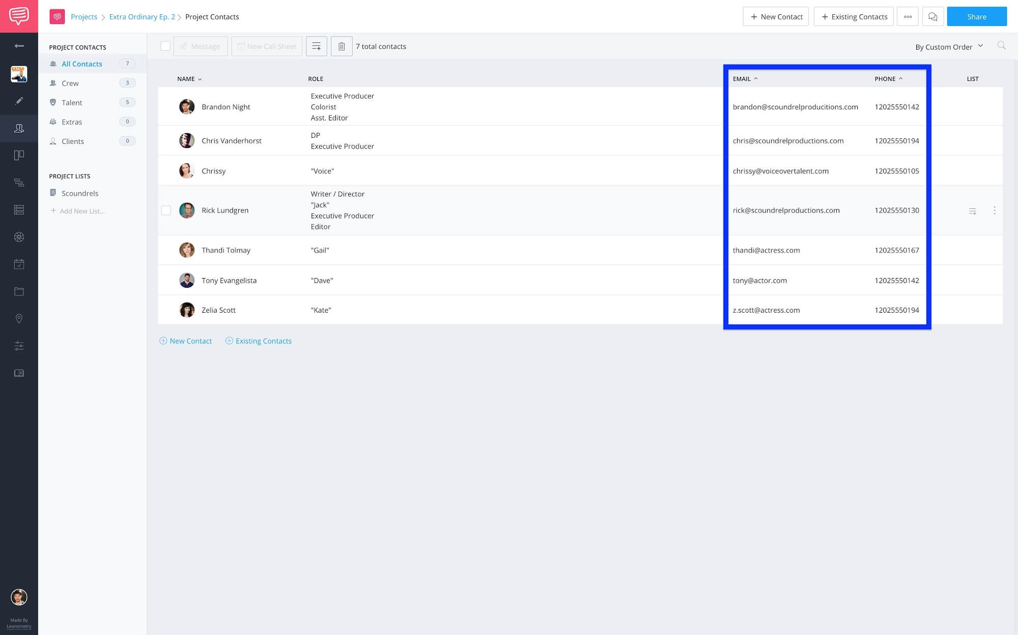Click the StudioBinder chat logo icon
This screenshot has height=635, width=1018.
pos(19,16)
